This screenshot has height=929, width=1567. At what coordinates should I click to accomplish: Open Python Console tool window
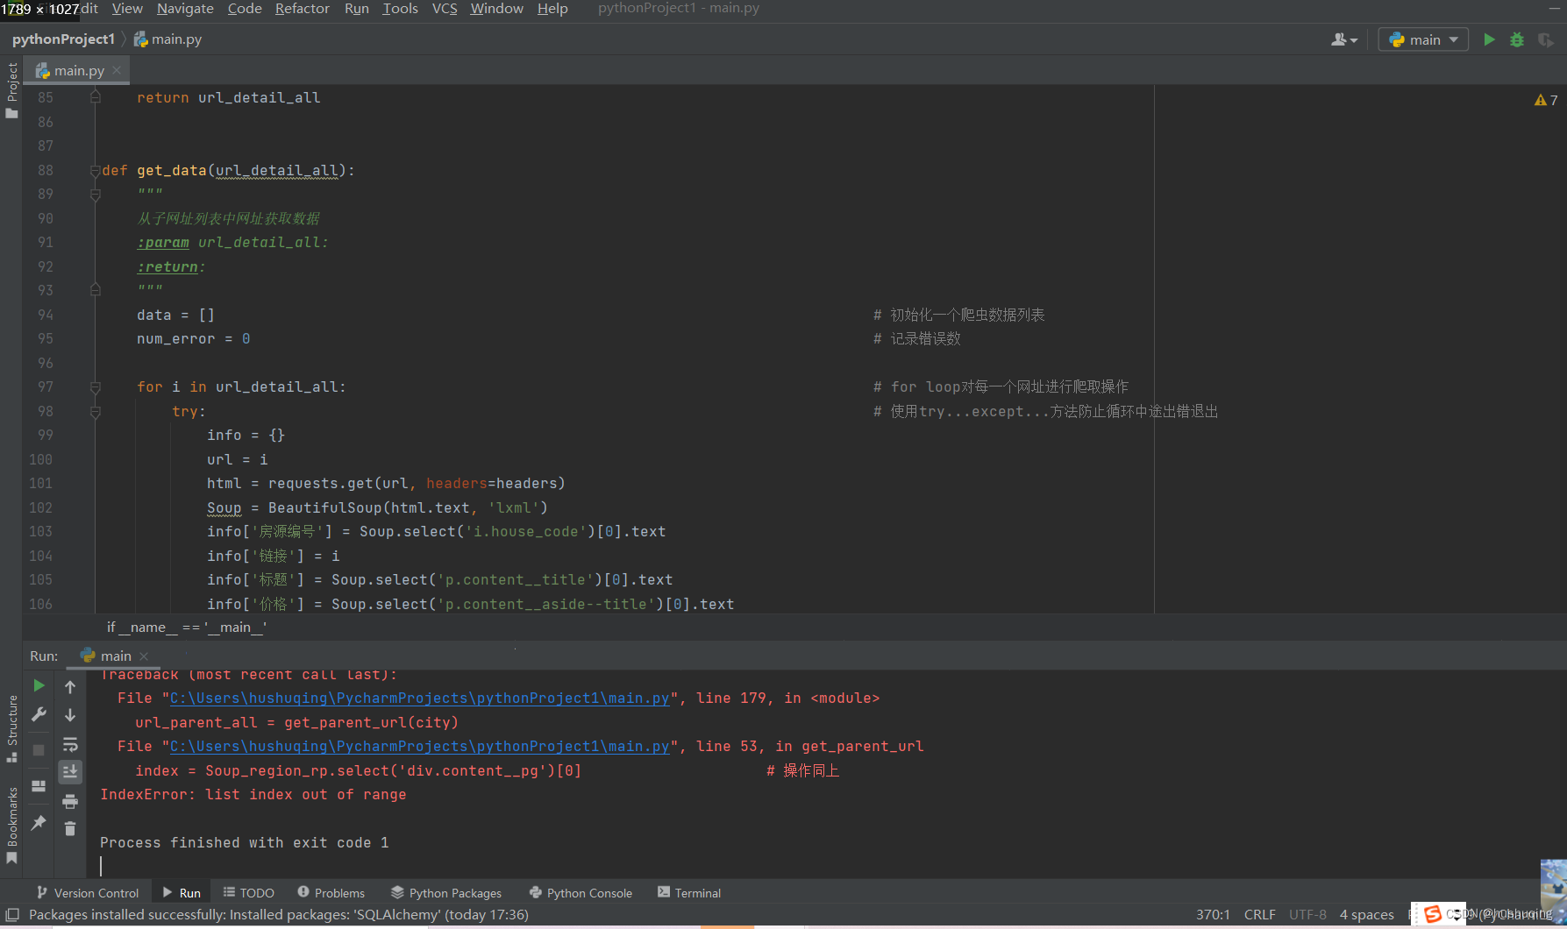coord(581,893)
